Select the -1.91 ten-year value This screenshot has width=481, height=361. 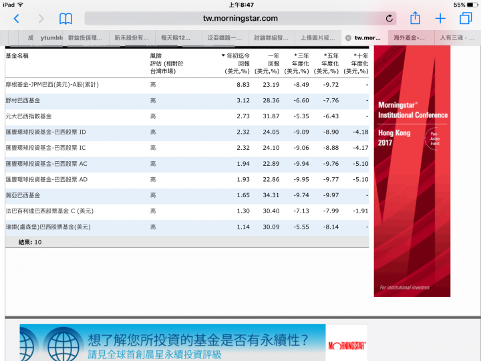click(361, 211)
